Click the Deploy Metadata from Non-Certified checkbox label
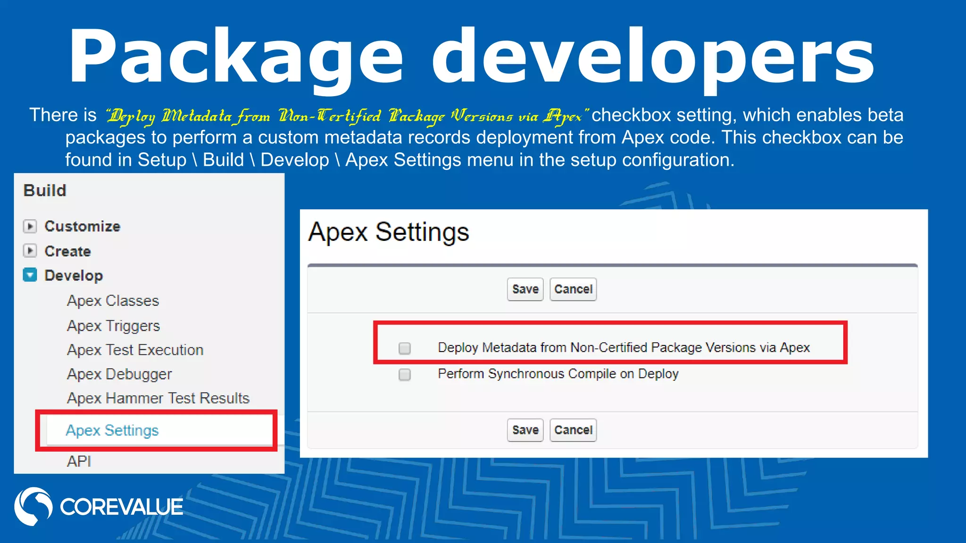 624,348
